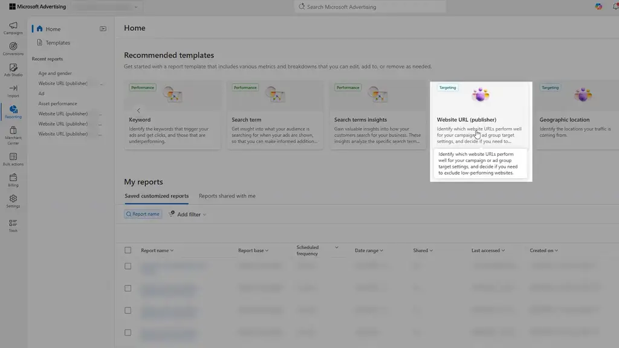Open the Import section icon

click(x=13, y=91)
